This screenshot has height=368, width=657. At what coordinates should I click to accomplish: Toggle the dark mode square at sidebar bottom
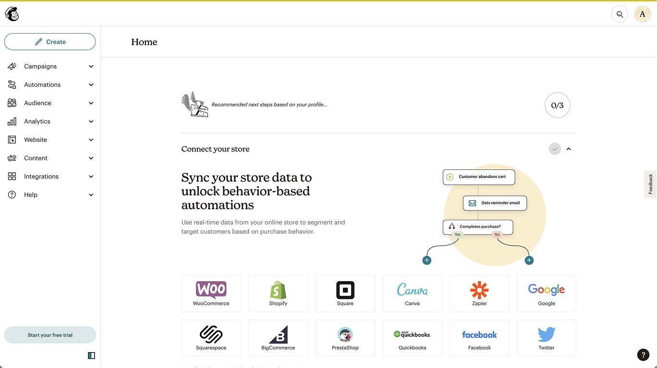pos(91,355)
